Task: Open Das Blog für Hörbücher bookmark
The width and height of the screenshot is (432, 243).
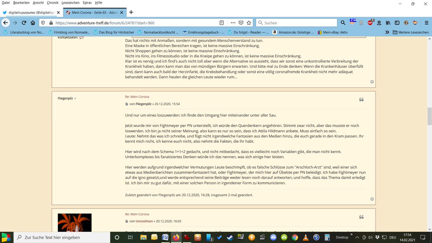Action: (x=113, y=32)
